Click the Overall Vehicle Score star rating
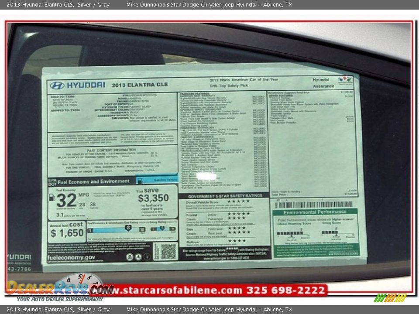 pos(239,202)
